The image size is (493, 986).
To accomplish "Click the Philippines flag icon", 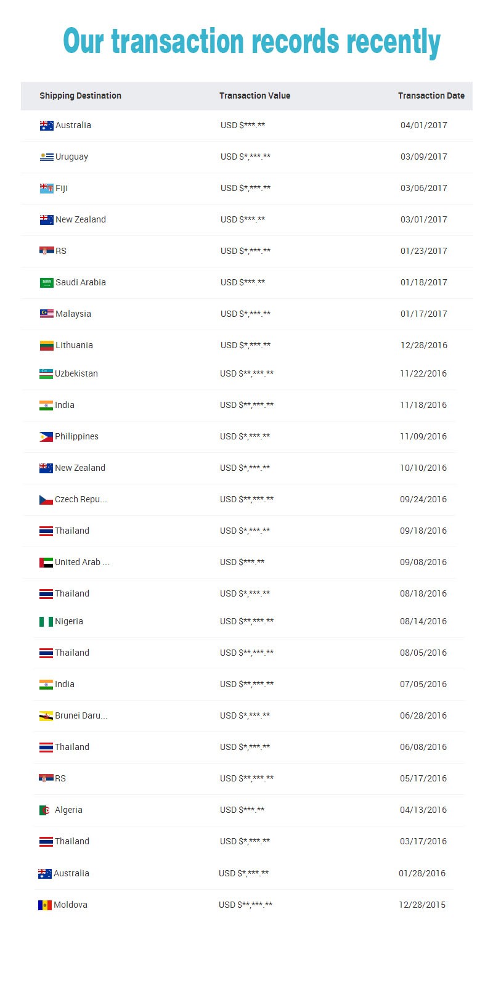I will 46,437.
